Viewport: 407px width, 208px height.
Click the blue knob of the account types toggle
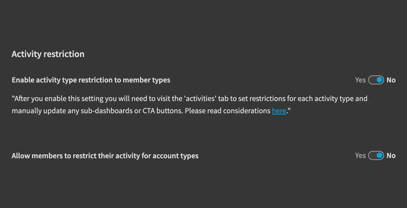click(380, 155)
